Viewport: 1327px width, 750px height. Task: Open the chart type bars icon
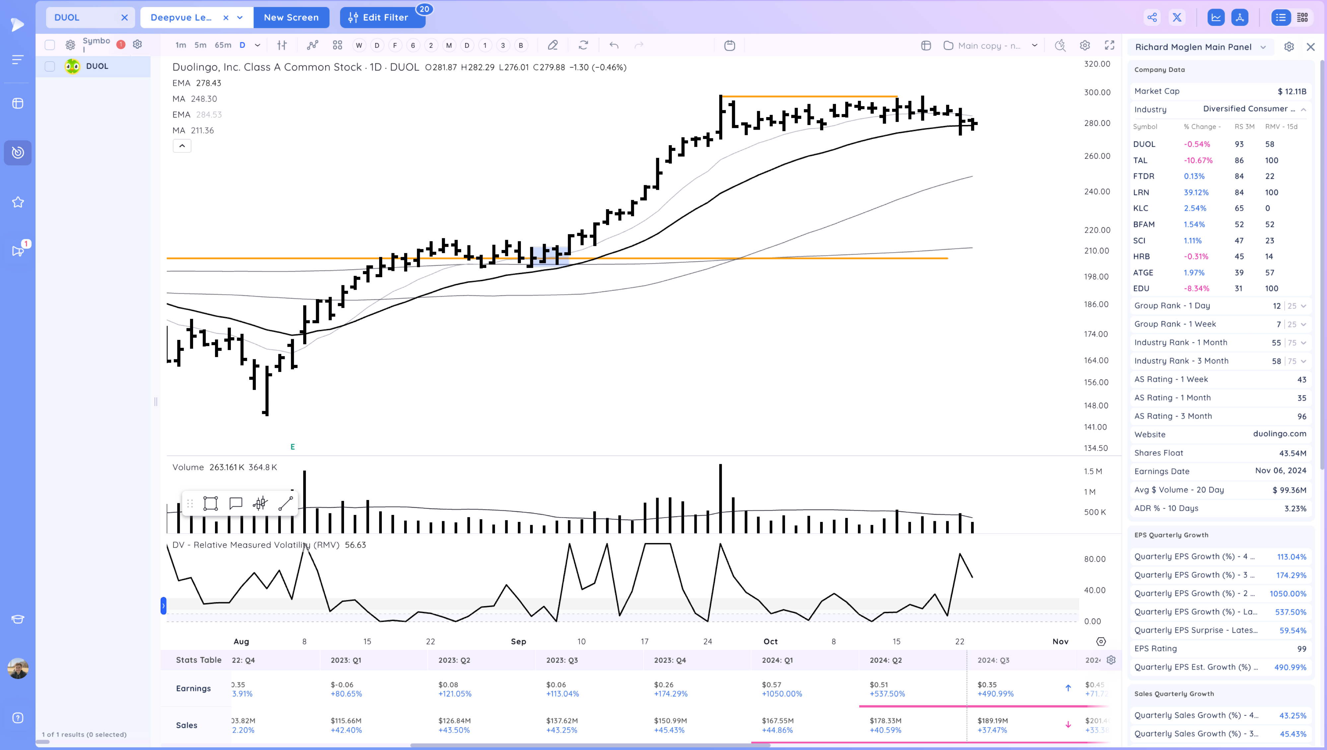coord(282,45)
